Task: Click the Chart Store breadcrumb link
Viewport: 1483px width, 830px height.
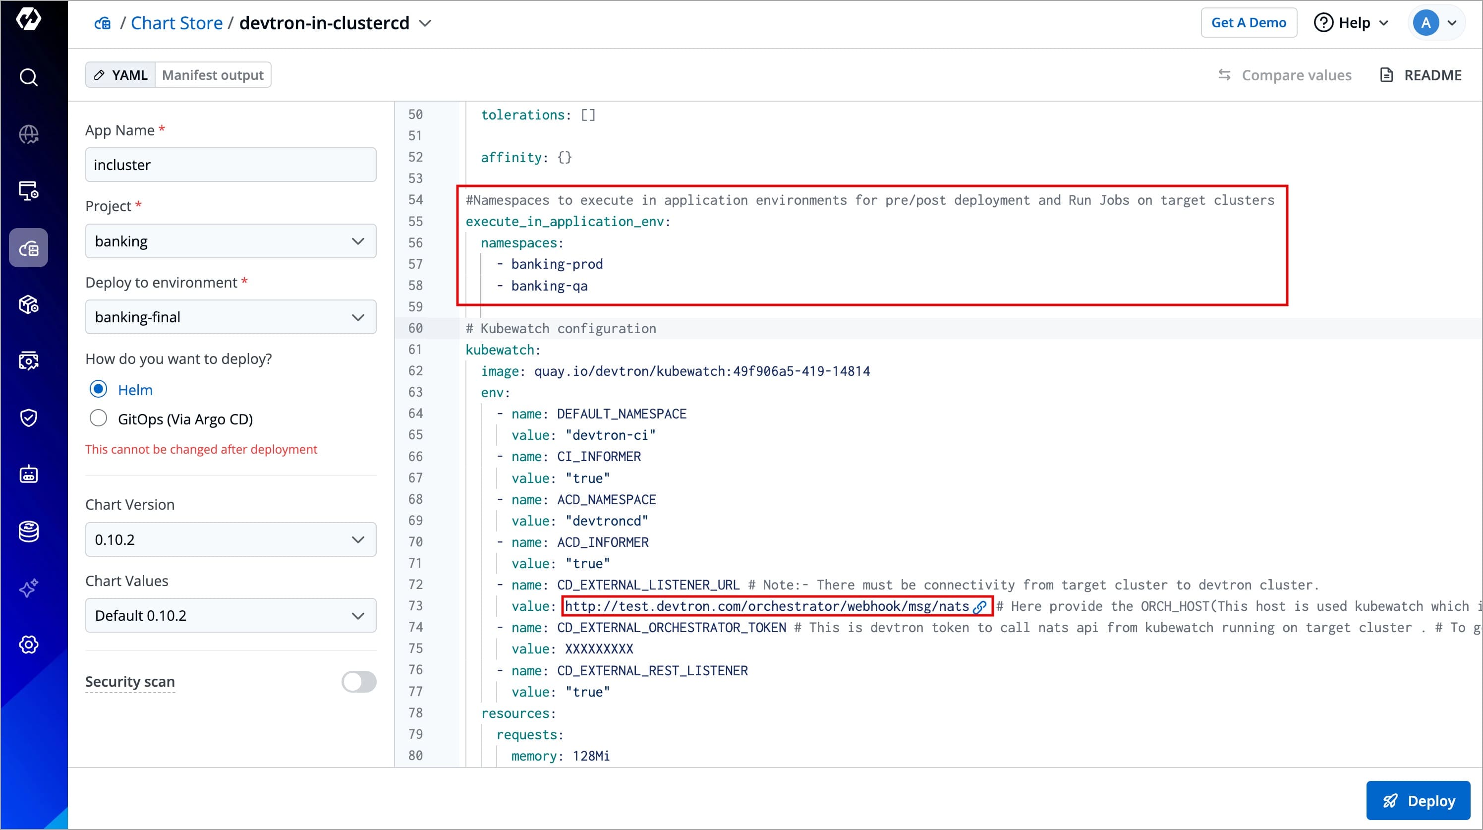Action: click(176, 23)
